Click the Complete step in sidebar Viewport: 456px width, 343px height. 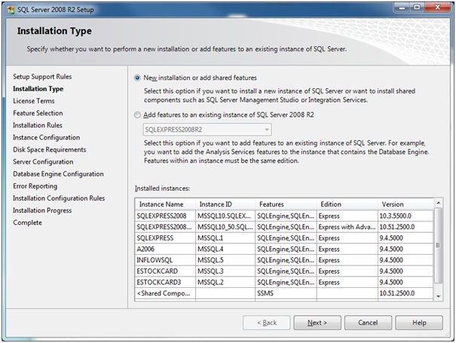click(27, 222)
